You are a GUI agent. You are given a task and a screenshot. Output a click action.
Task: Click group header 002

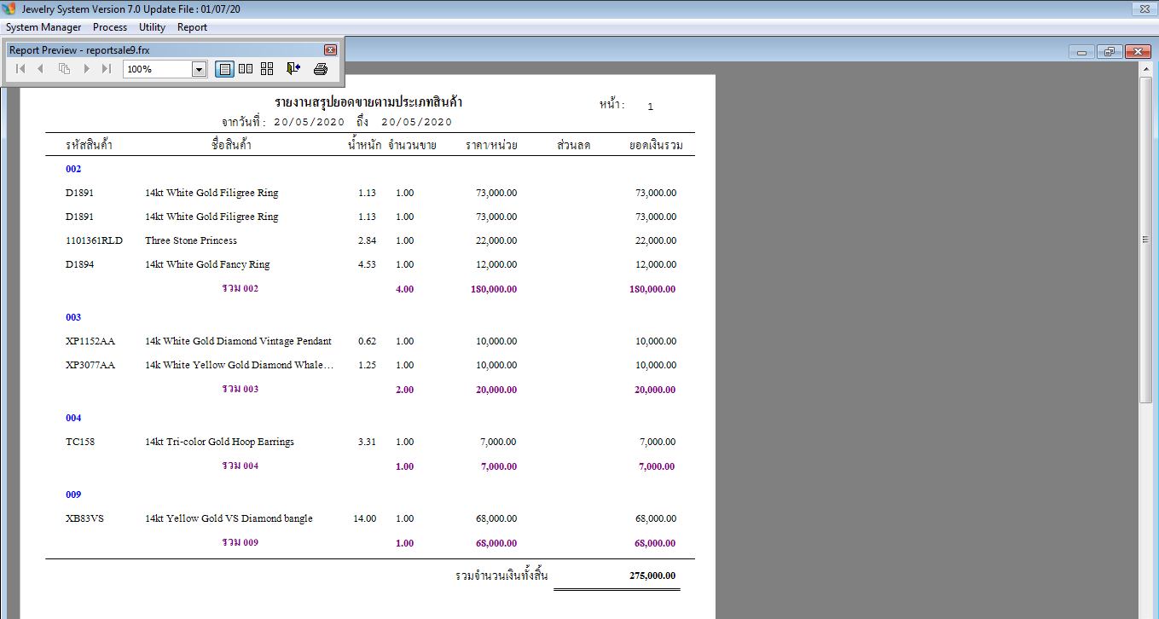[73, 170]
